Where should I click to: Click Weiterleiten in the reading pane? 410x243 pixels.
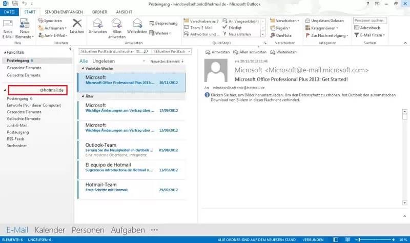[x=283, y=52]
